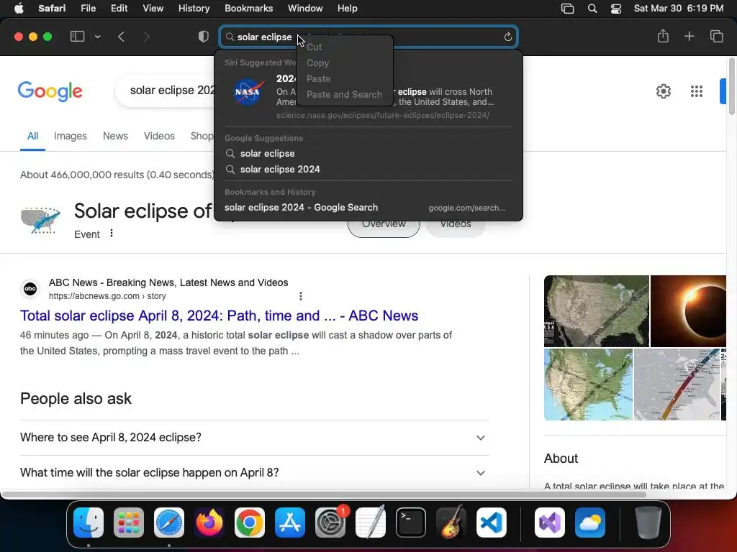Viewport: 737px width, 552px height.
Task: Expand 'Where to see April 8, 2024 eclipse?'
Action: 254,438
